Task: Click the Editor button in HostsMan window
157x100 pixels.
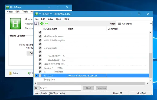Action: (14, 73)
